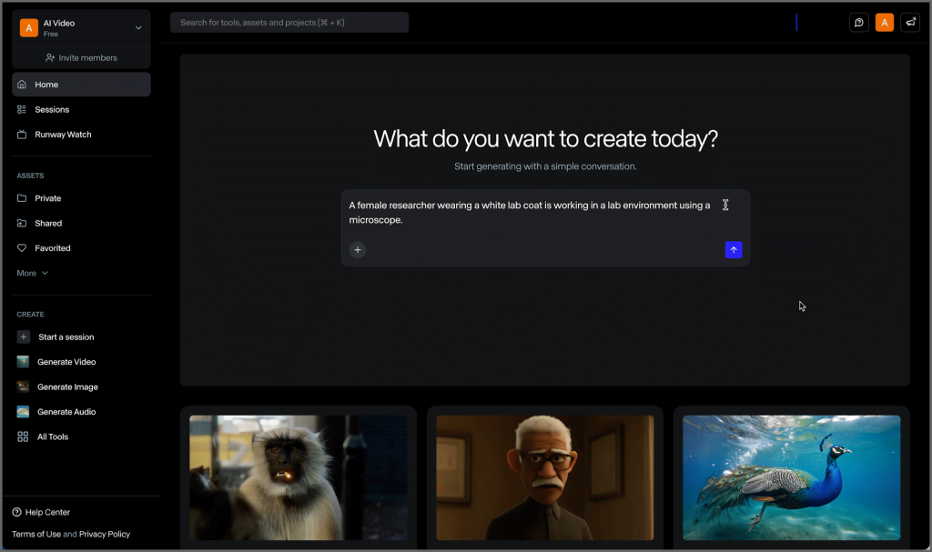The width and height of the screenshot is (932, 552).
Task: Click the ASSETS section heading
Action: [x=30, y=176]
